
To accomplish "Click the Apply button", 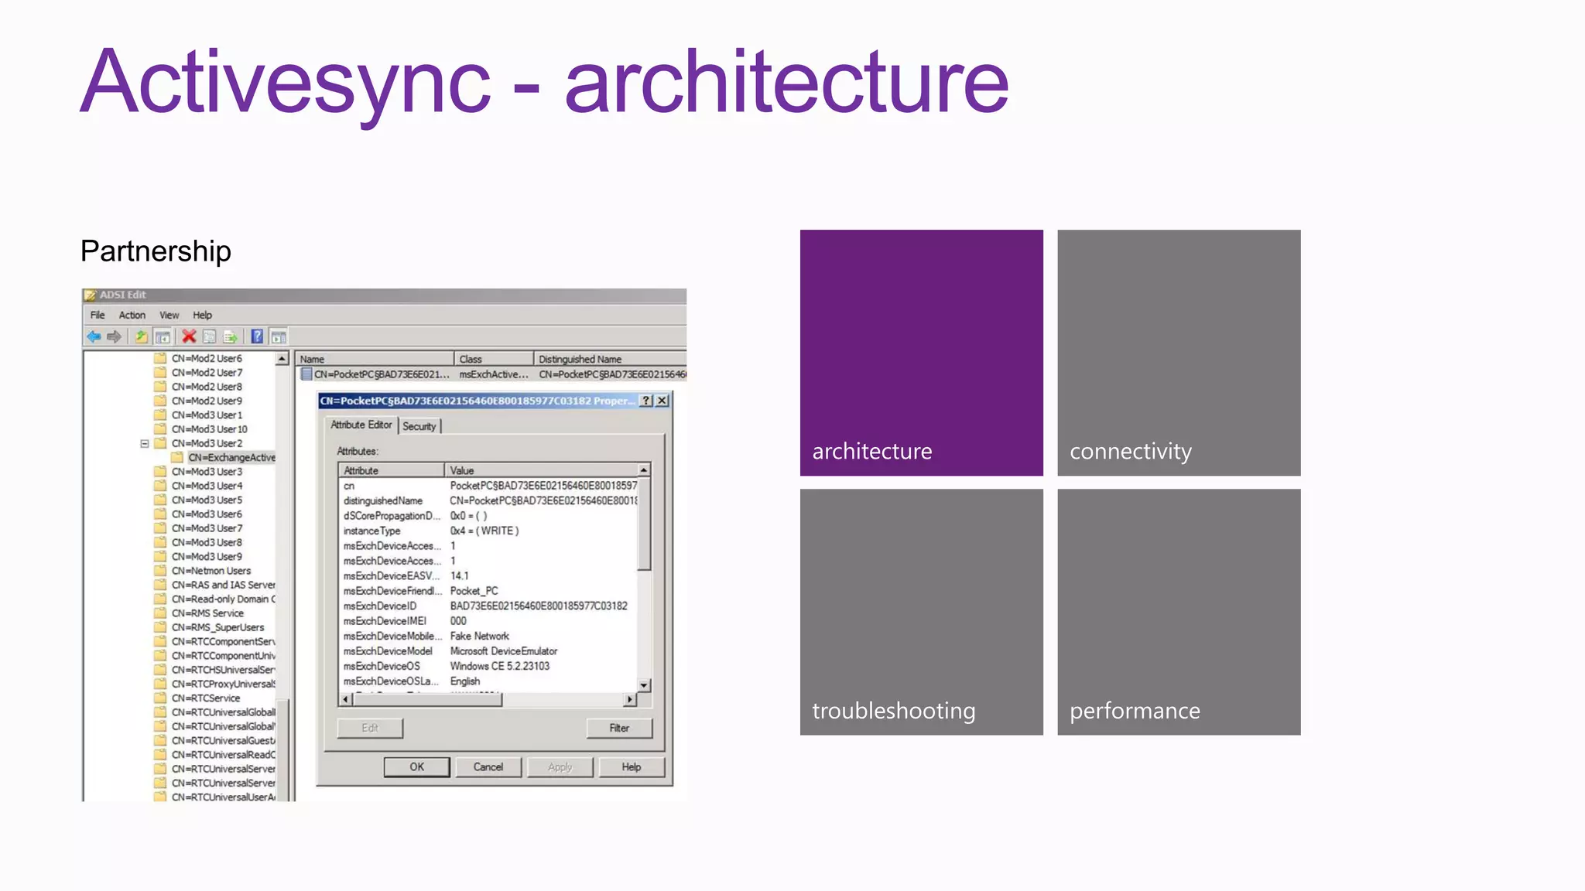I will 560,766.
